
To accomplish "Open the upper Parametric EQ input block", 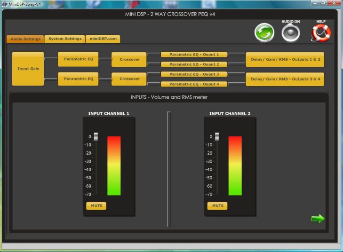I will pos(78,59).
